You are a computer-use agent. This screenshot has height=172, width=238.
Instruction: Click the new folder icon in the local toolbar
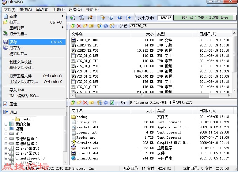79,103
